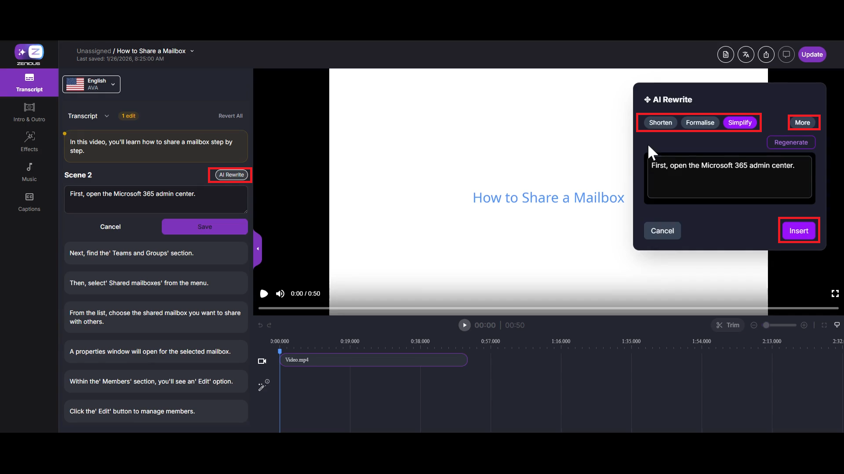Select the Simplify rewrite option
This screenshot has width=844, height=474.
tap(739, 122)
